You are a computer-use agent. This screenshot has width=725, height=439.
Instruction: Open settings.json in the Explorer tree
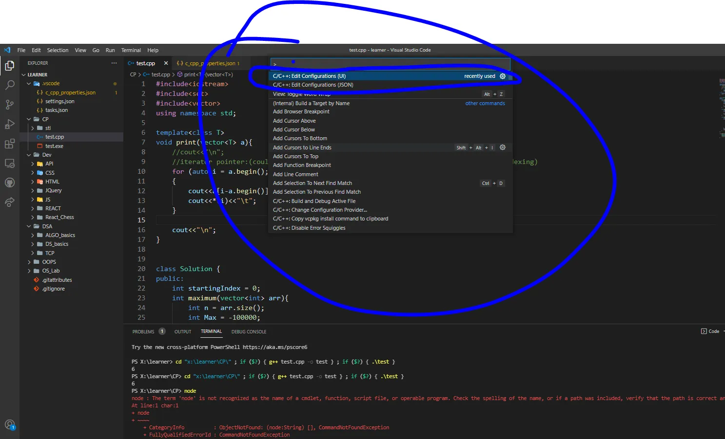click(71, 101)
